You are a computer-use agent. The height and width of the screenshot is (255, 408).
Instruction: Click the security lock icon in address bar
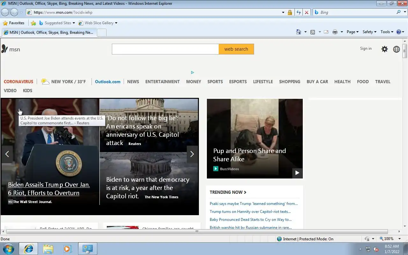(x=290, y=12)
